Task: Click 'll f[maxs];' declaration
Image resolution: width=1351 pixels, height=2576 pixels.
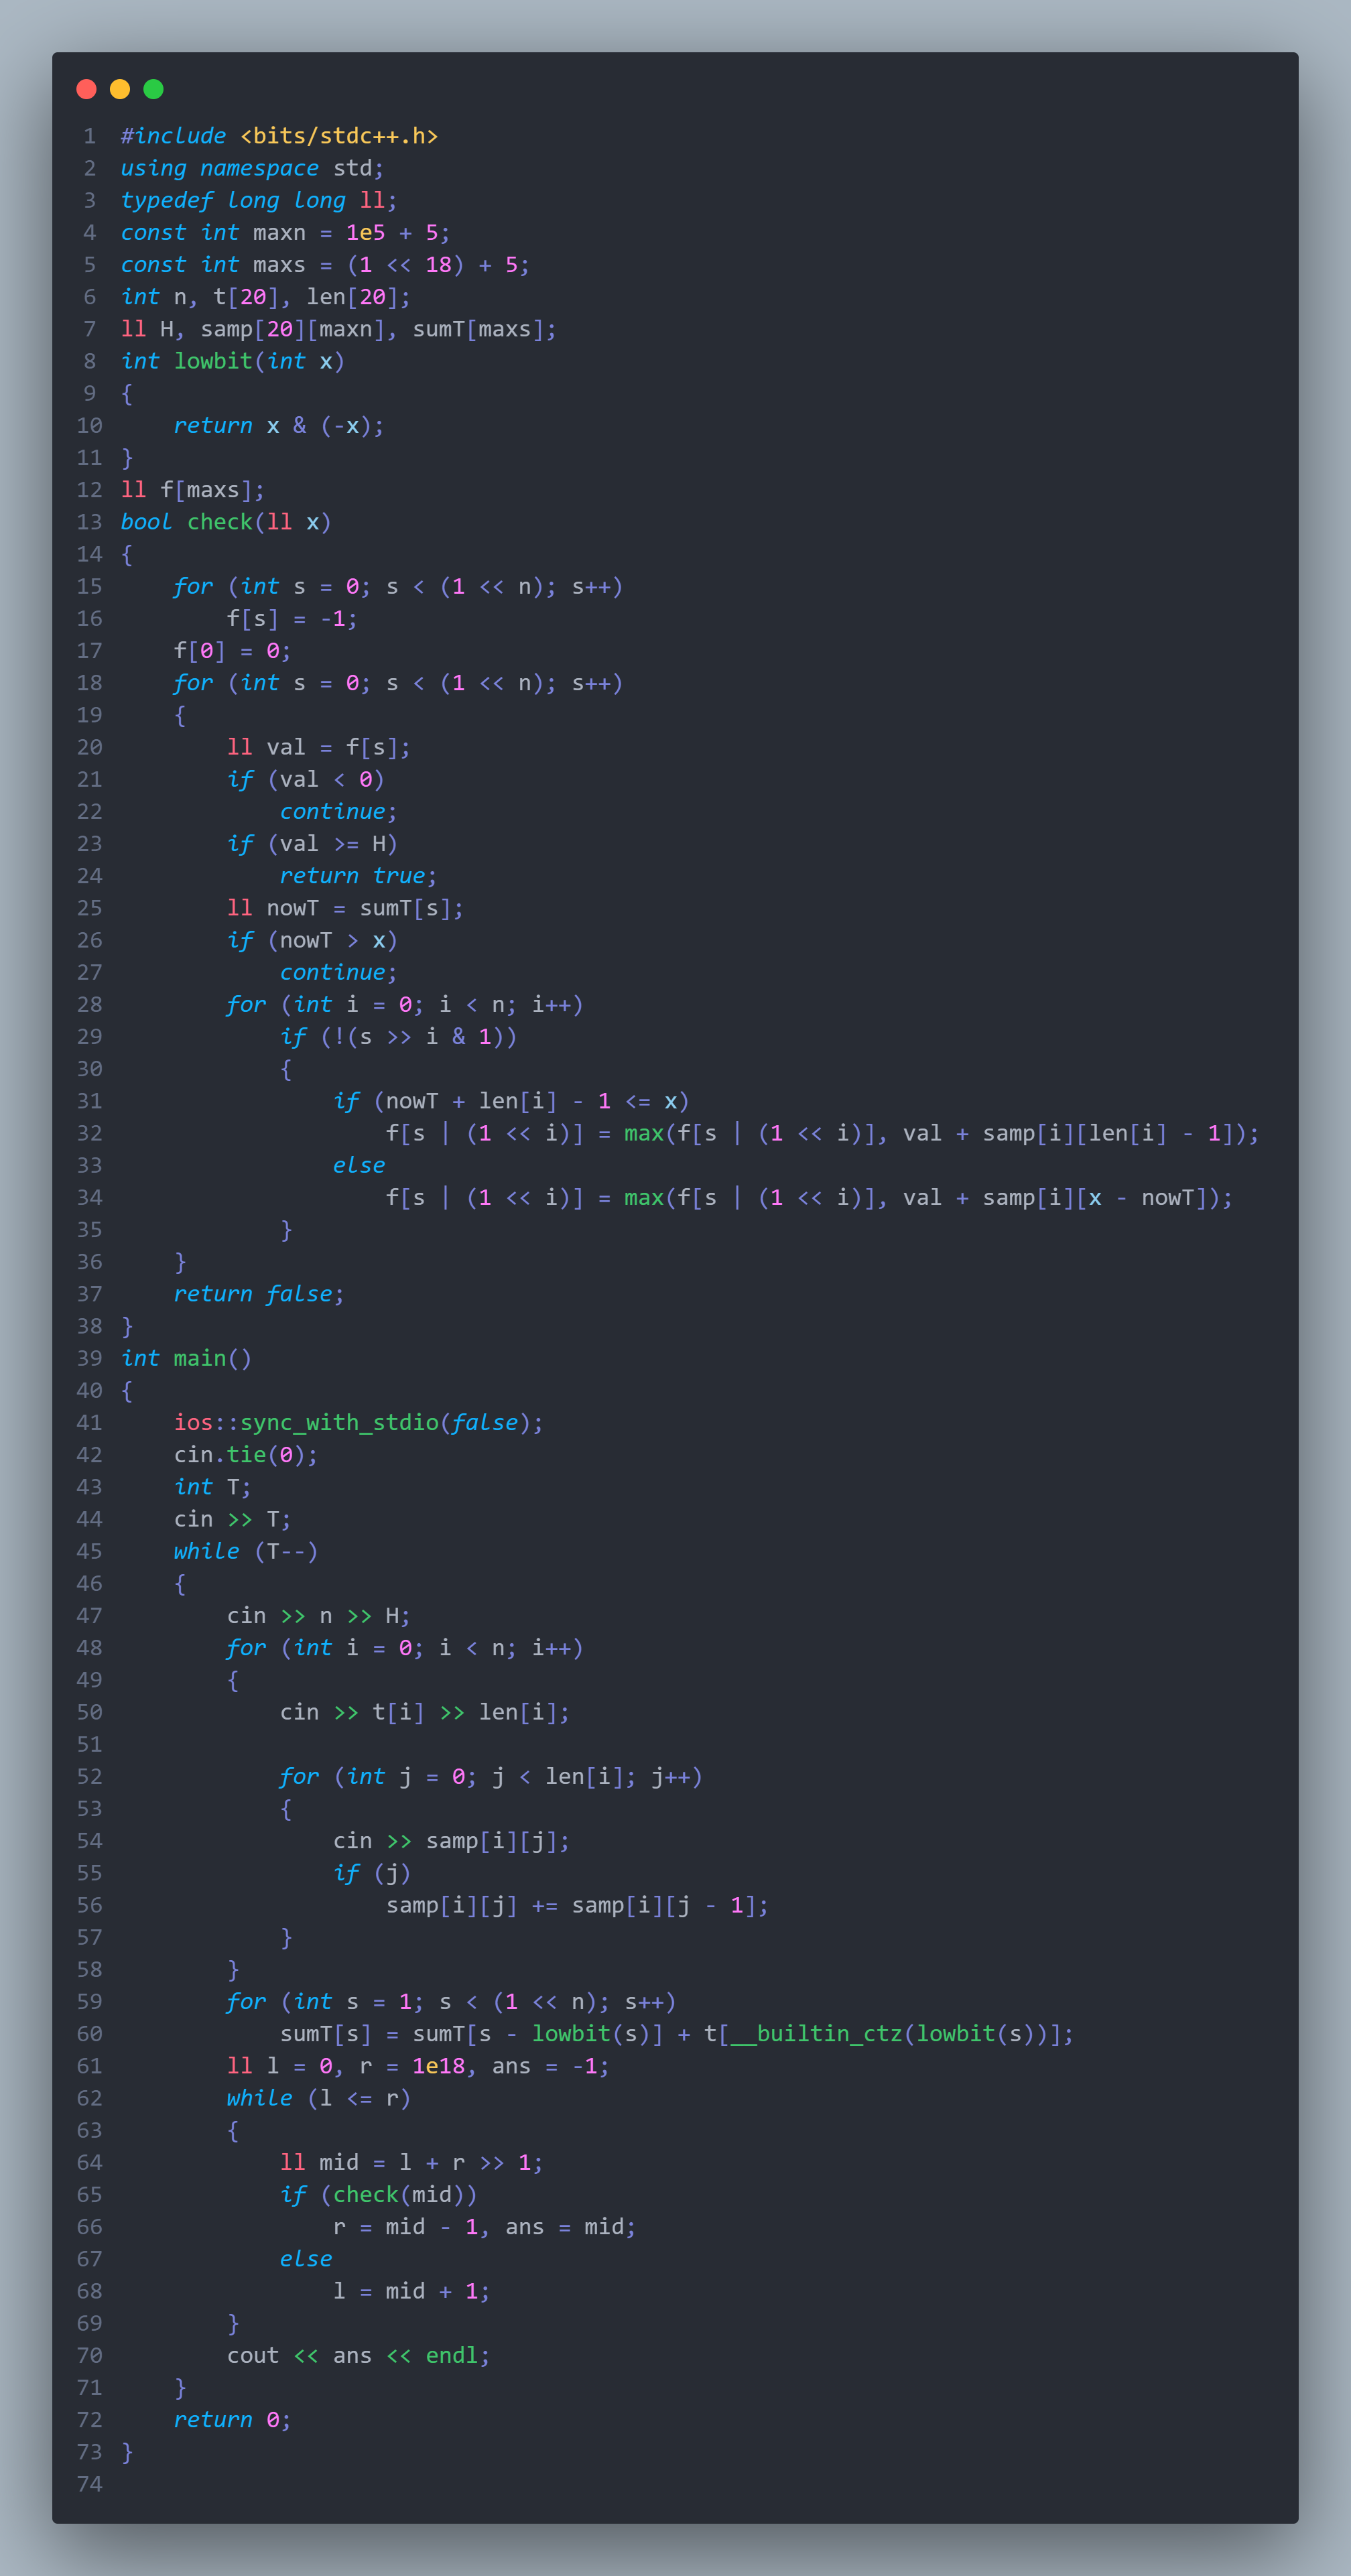Action: 193,490
